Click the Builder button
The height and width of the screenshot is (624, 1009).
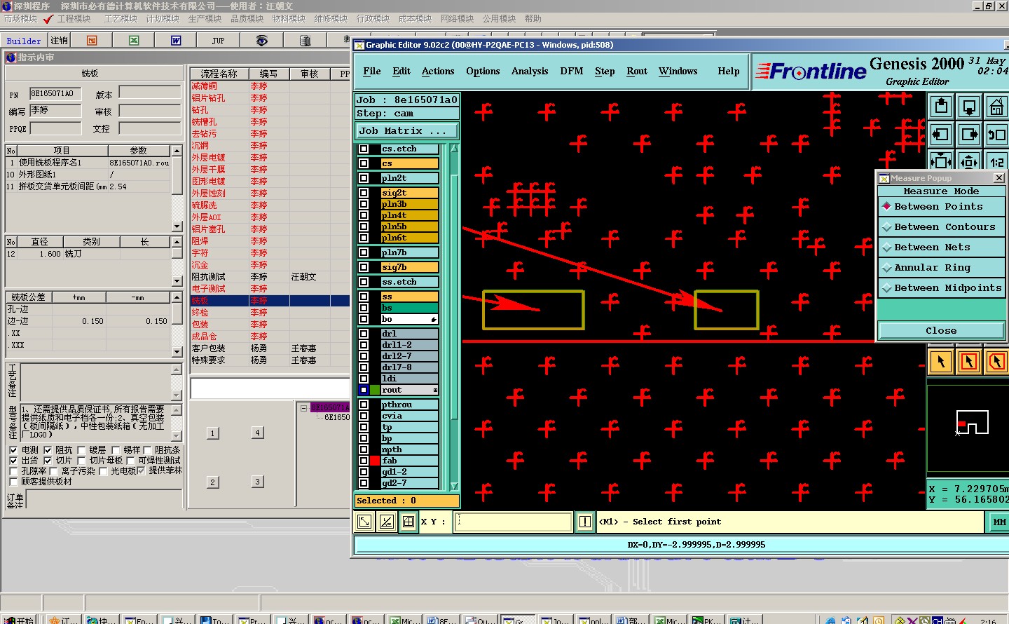[24, 41]
